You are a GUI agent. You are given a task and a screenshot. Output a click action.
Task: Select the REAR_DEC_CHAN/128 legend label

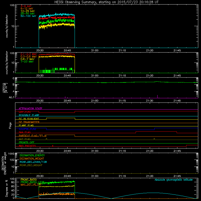tap(33, 162)
